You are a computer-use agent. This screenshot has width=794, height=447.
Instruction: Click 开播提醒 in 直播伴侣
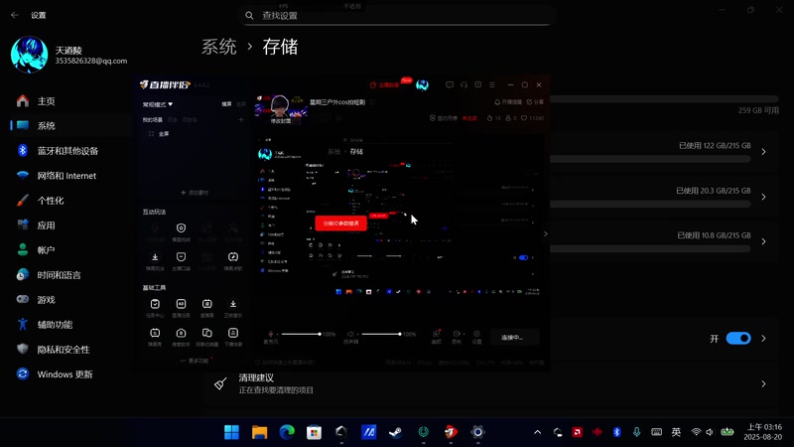(x=508, y=102)
